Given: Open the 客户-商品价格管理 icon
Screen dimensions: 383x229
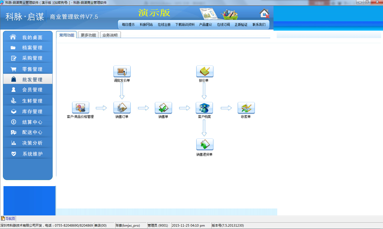Looking at the screenshot, I should point(81,108).
